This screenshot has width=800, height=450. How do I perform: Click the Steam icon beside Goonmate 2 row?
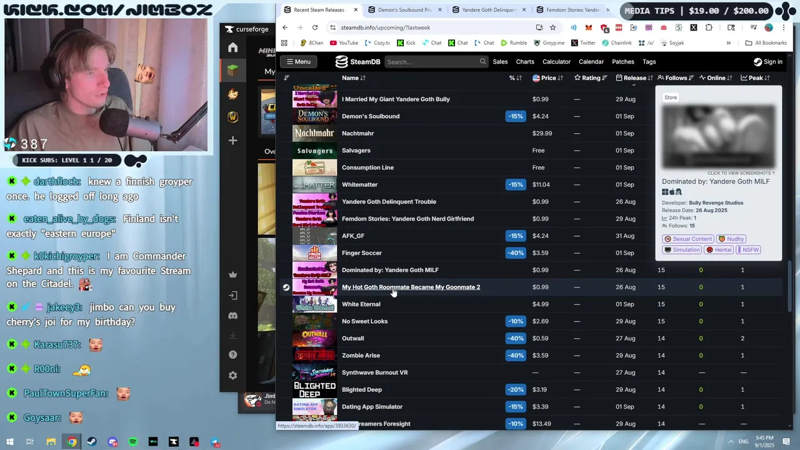[x=286, y=287]
